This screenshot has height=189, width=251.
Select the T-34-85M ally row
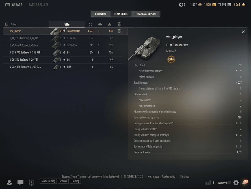(63, 45)
